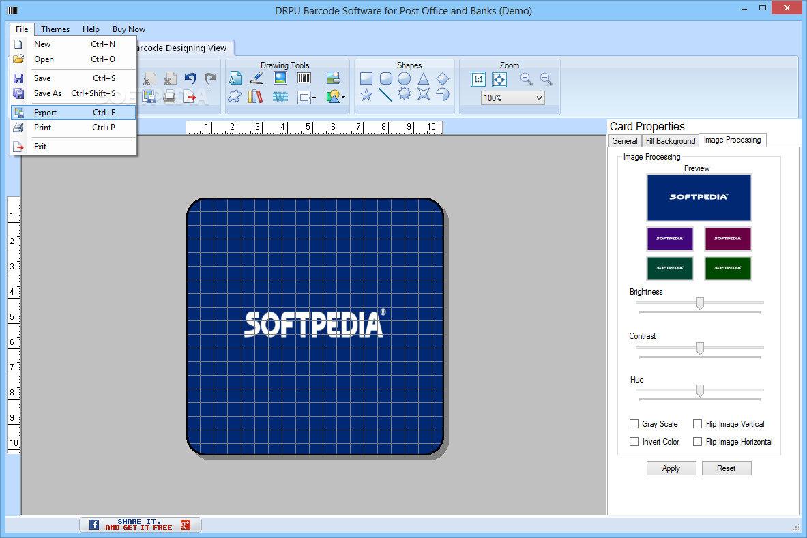Click the export red-arrow page icon in toolbar

[190, 96]
